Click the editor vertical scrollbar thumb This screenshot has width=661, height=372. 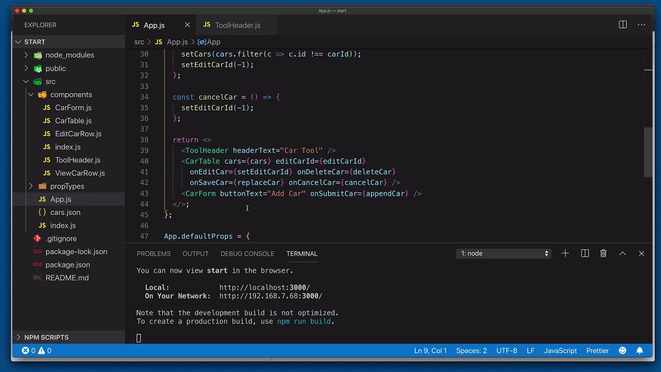point(648,152)
